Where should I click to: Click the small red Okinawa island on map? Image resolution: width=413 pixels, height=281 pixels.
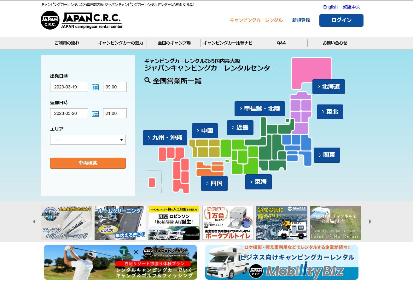(152, 183)
